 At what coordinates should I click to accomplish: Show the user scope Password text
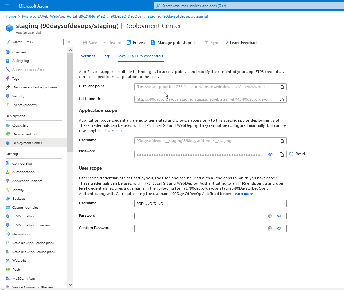click(x=279, y=216)
